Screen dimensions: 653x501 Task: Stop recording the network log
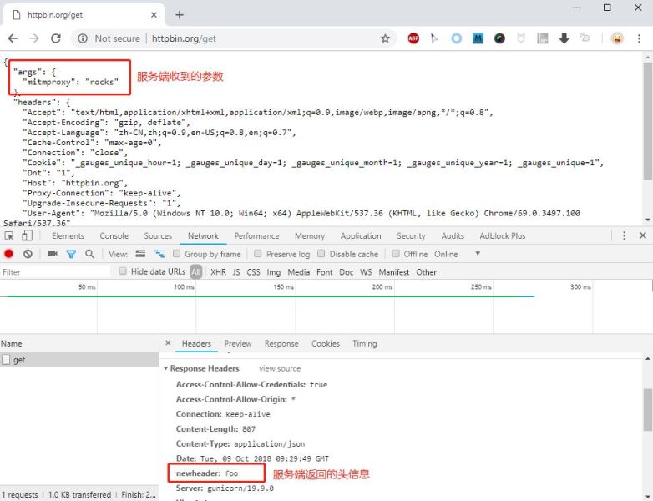(8, 254)
